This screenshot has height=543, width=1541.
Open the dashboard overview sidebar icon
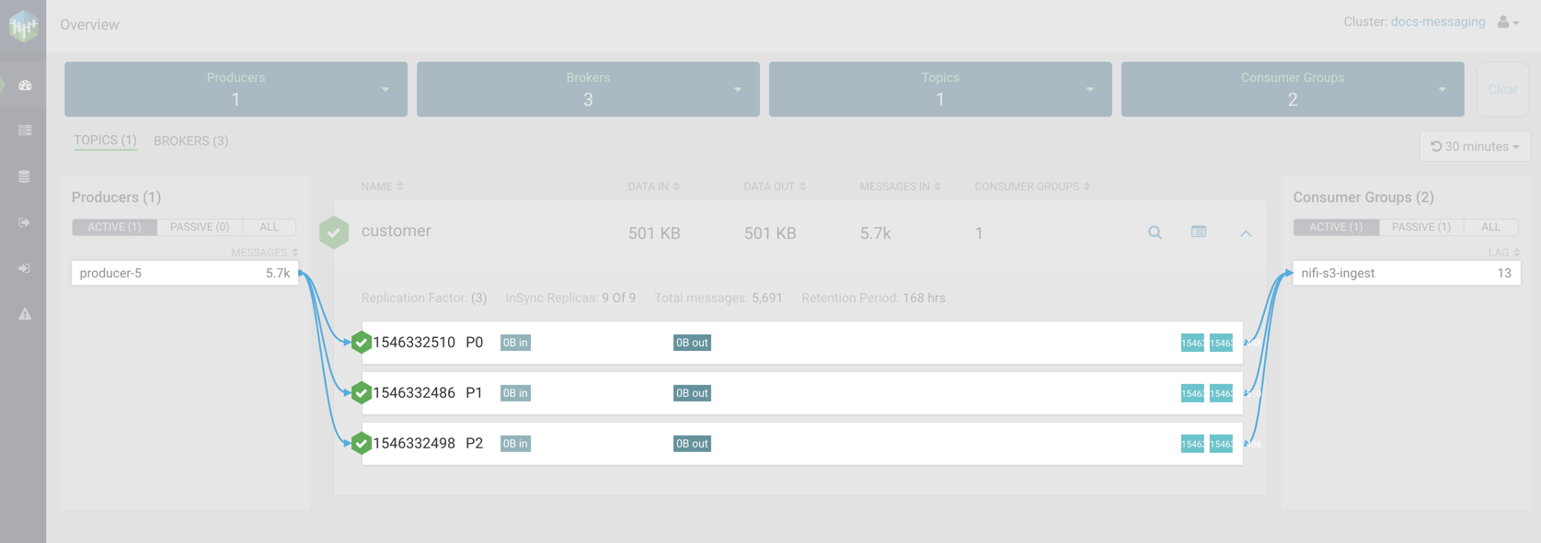(x=25, y=85)
